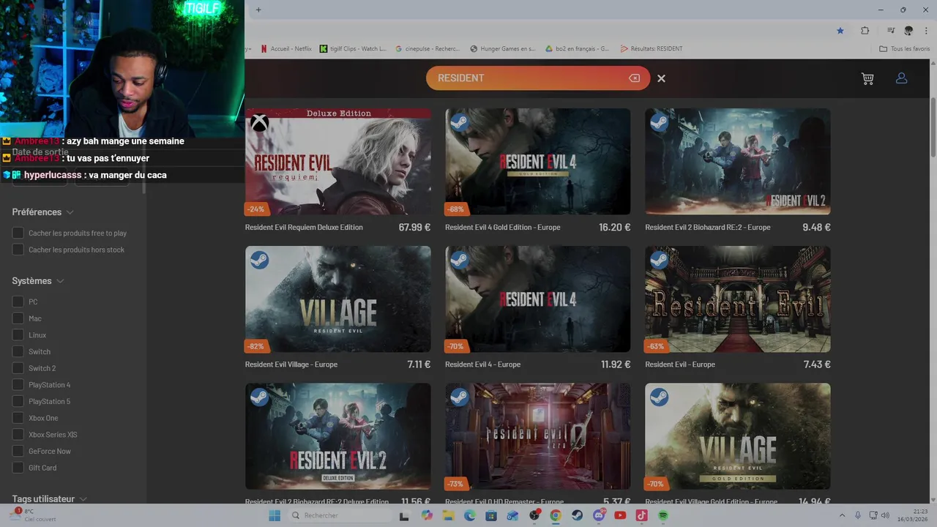This screenshot has height=527, width=937.
Task: Open Windows Start menu
Action: coord(275,515)
